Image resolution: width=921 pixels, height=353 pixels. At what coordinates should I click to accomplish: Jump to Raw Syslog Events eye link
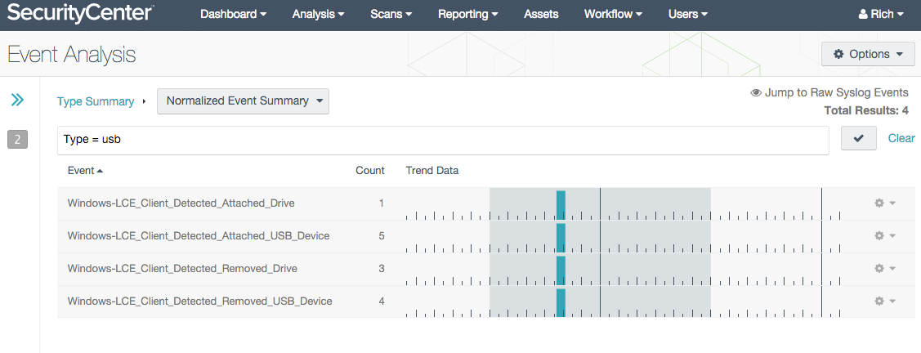829,93
